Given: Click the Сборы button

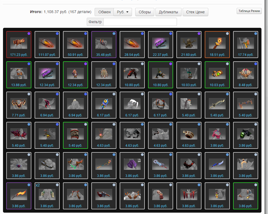Looking at the screenshot, I should point(144,12).
